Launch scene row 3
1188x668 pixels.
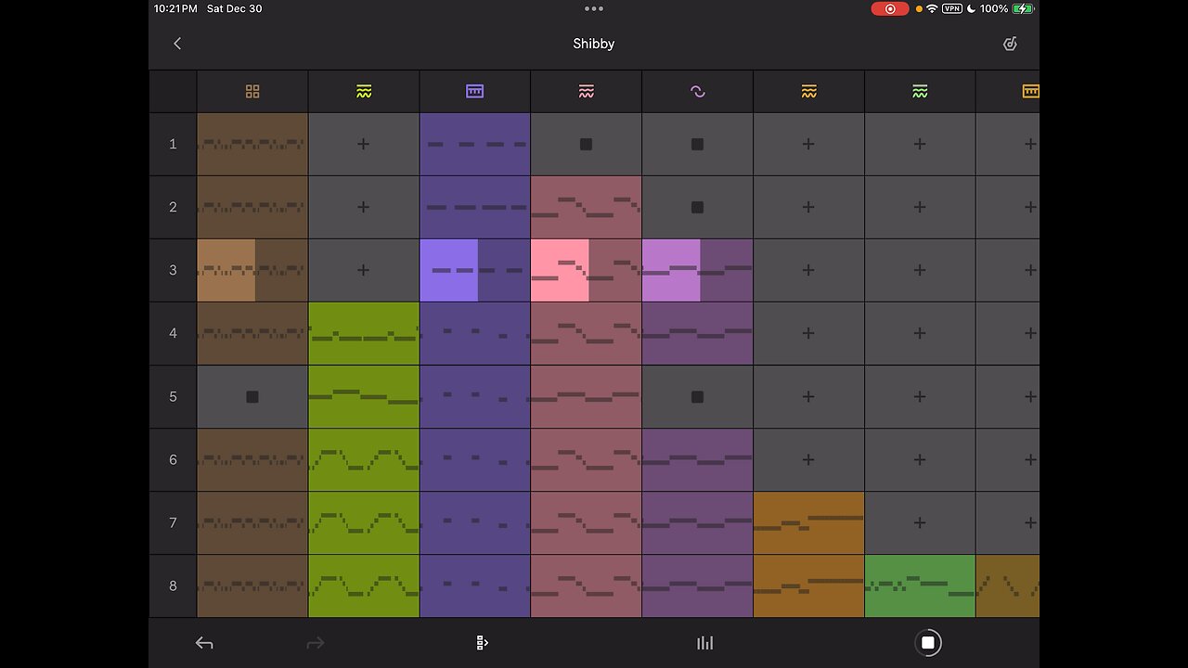point(173,270)
